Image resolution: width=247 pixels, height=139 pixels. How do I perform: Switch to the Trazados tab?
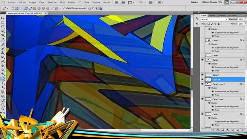coord(222,15)
